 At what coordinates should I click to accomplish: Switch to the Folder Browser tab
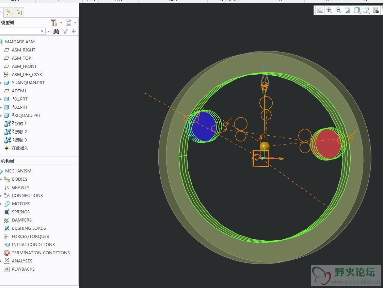click(9, 13)
